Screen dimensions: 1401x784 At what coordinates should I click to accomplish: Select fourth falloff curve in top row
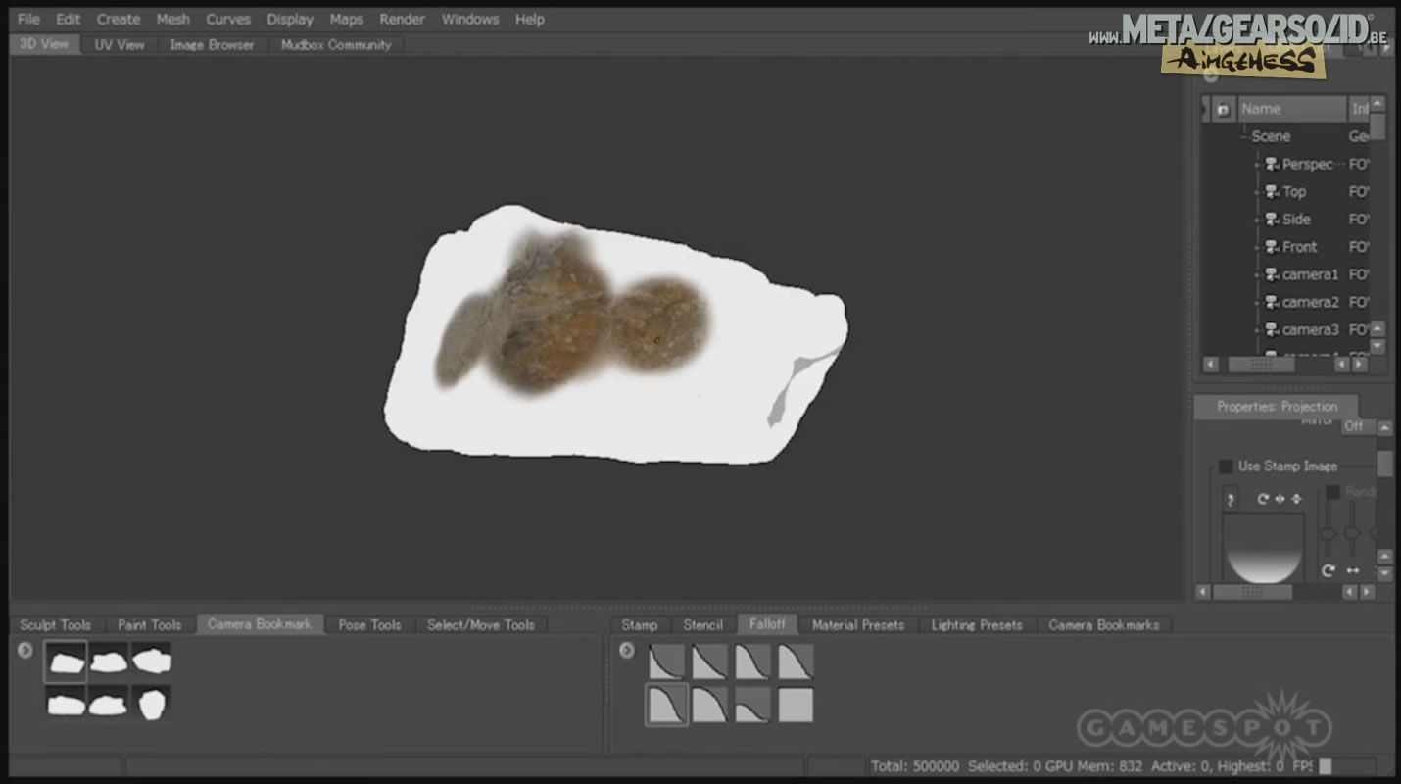pos(796,661)
